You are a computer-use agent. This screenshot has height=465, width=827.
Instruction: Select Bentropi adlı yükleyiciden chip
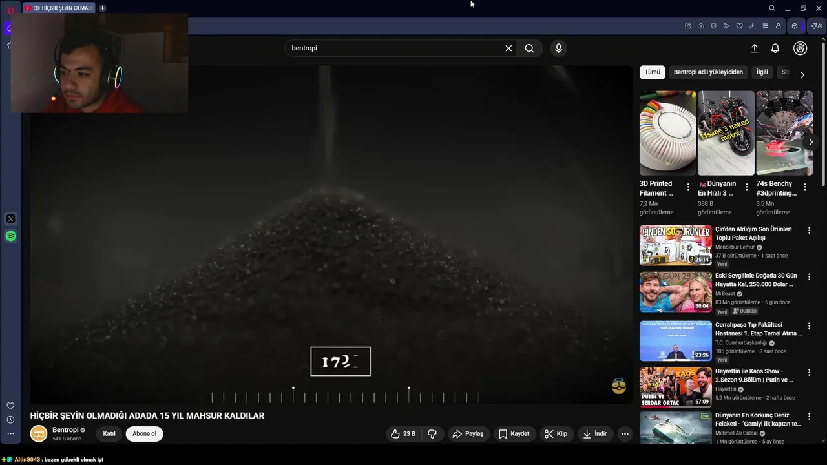click(708, 72)
